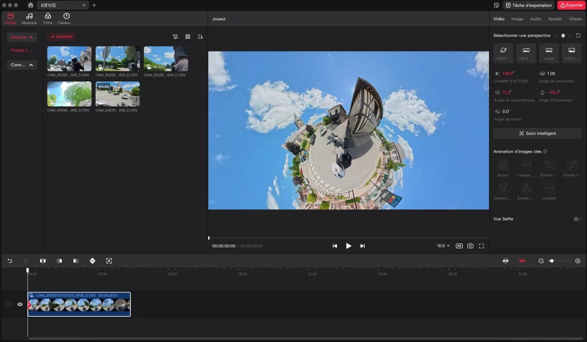Switch to the Audio tab
The image size is (587, 342).
click(x=535, y=19)
